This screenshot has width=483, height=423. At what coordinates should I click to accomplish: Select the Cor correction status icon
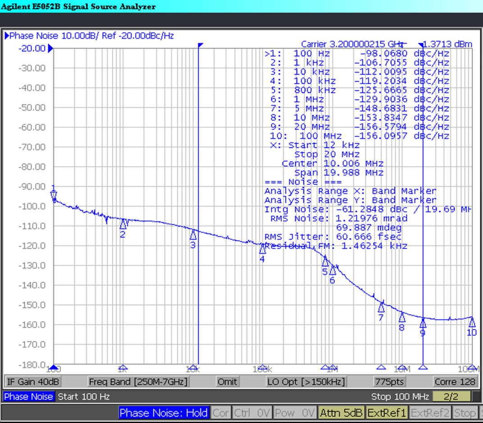[220, 413]
